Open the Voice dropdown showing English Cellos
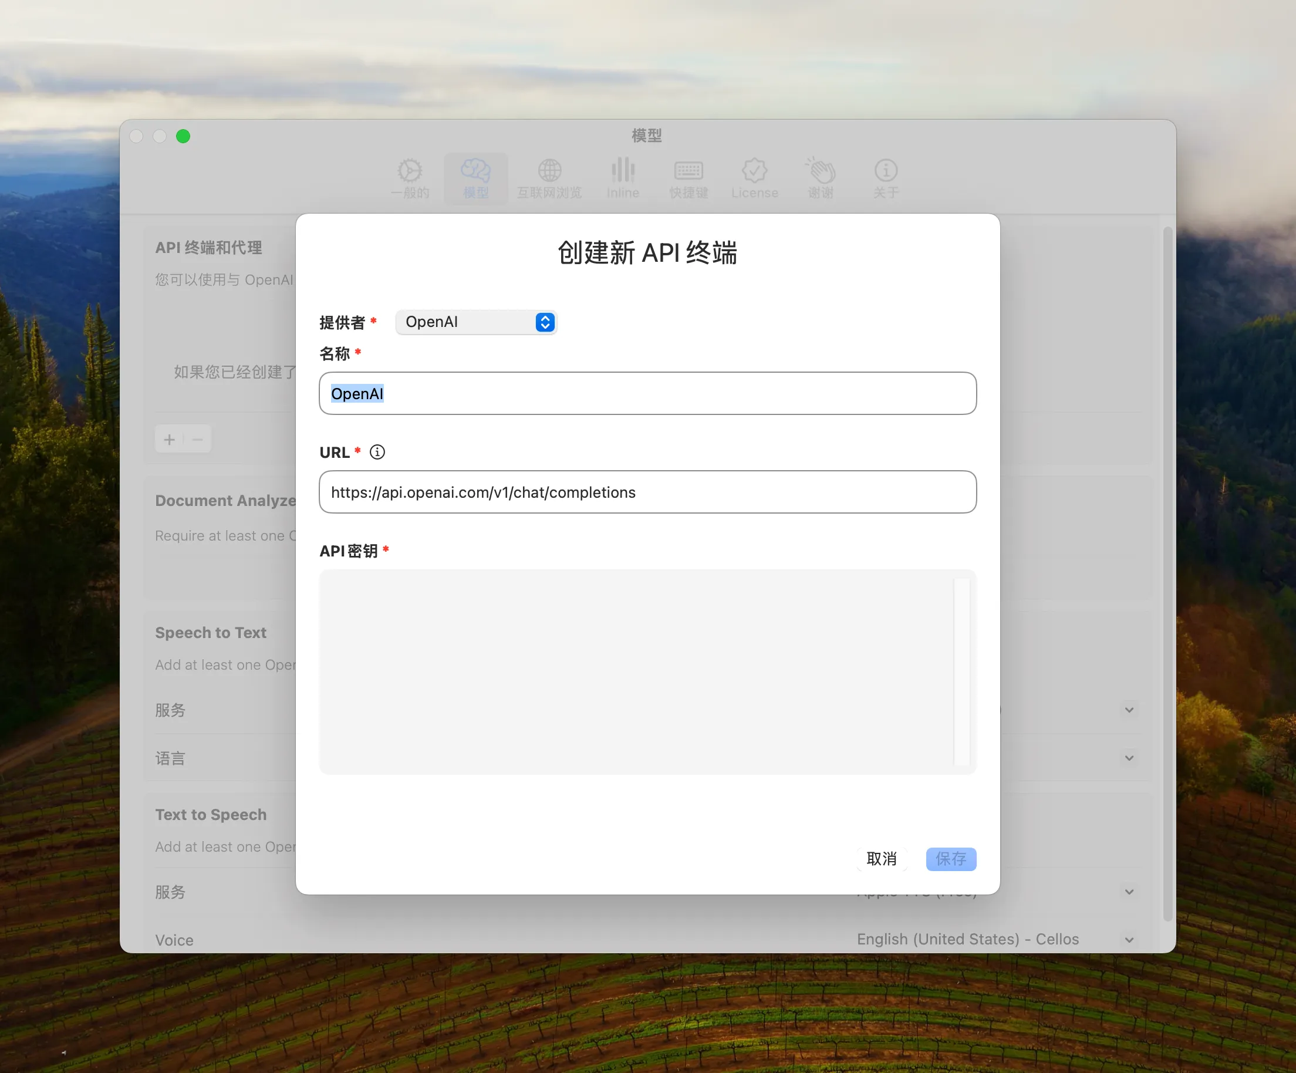 point(1129,940)
